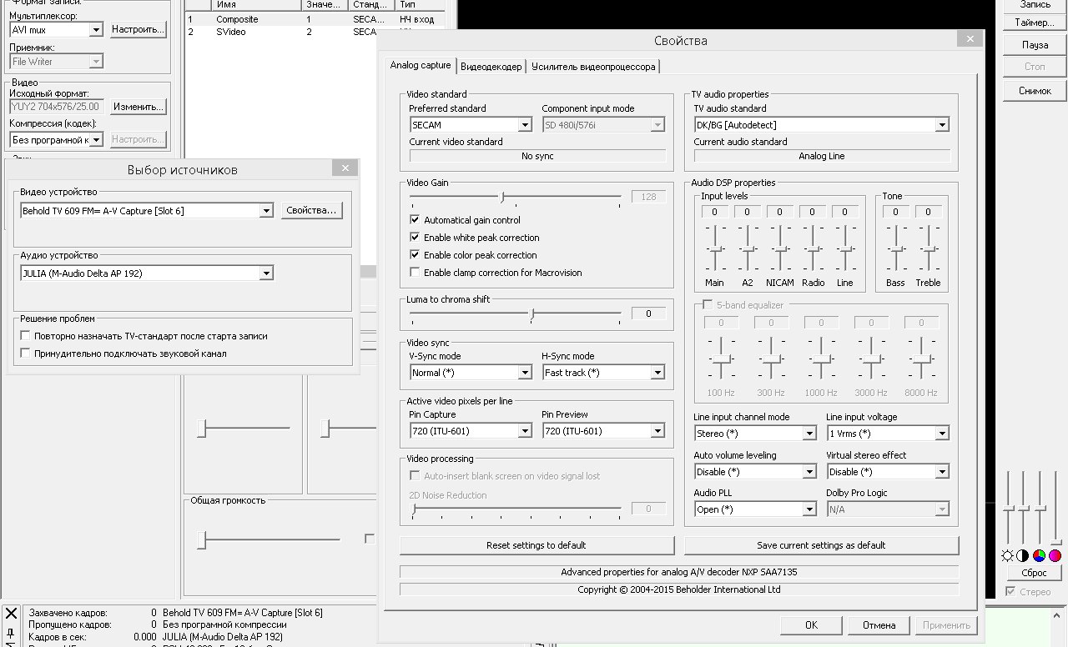Click the pin icon in status panel
The width and height of the screenshot is (1068, 647).
coord(11,634)
